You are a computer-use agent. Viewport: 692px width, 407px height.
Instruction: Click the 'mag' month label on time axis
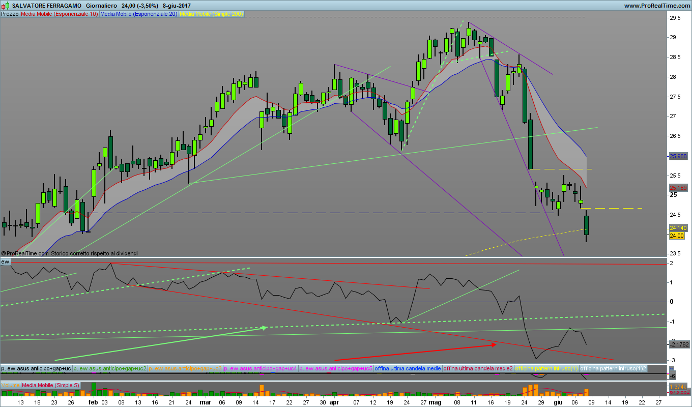435,402
